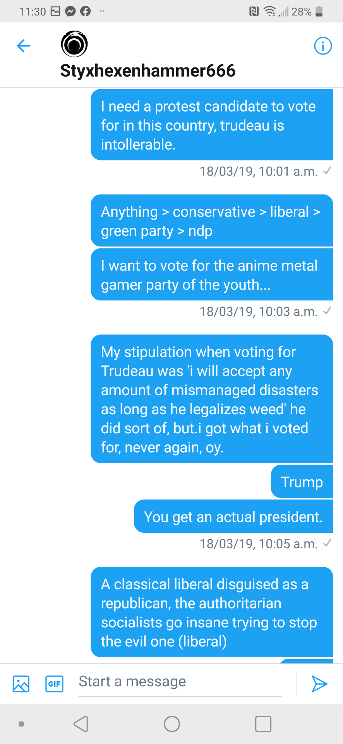
Task: Tap the send message arrow
Action: (x=319, y=684)
